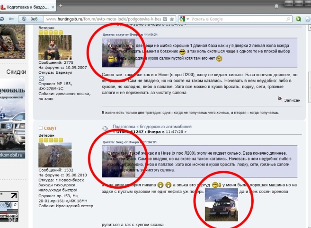311x228 pixels.
Task: Tick the checkbox next to скаут username
Action: click(x=41, y=128)
